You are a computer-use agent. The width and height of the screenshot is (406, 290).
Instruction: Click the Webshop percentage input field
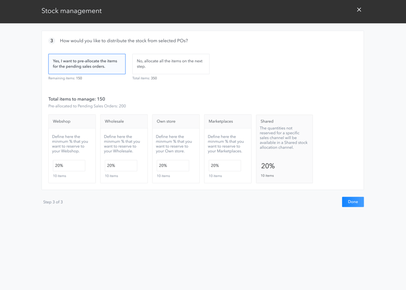click(x=69, y=166)
